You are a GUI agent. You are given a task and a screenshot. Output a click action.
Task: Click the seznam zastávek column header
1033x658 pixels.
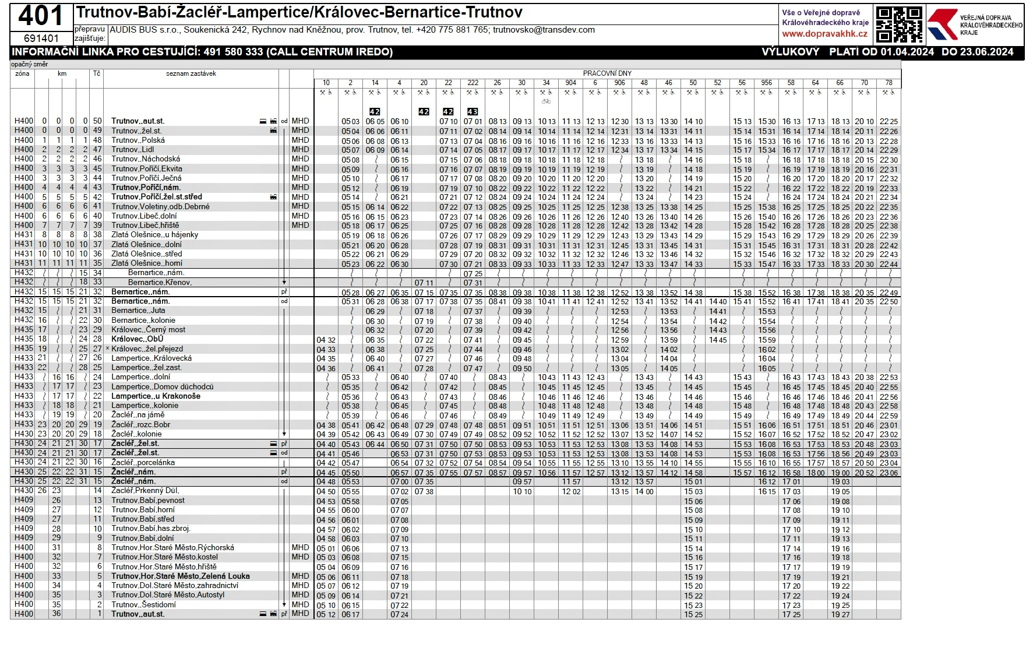(x=191, y=73)
